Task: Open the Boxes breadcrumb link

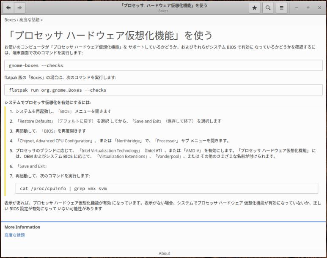Action: 10,20
